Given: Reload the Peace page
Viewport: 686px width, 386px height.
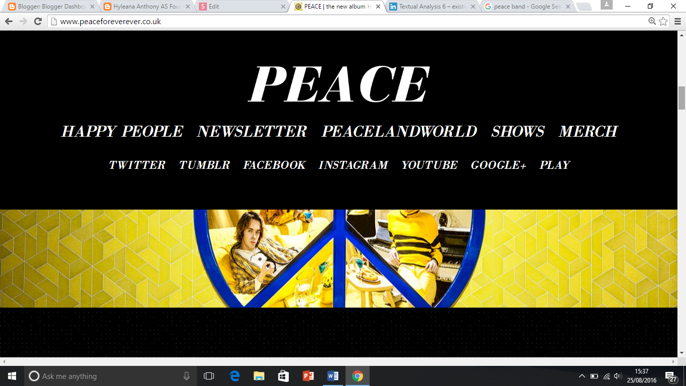Looking at the screenshot, I should tap(38, 22).
